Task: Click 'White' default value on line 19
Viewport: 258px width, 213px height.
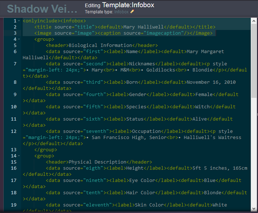Action: (220, 205)
